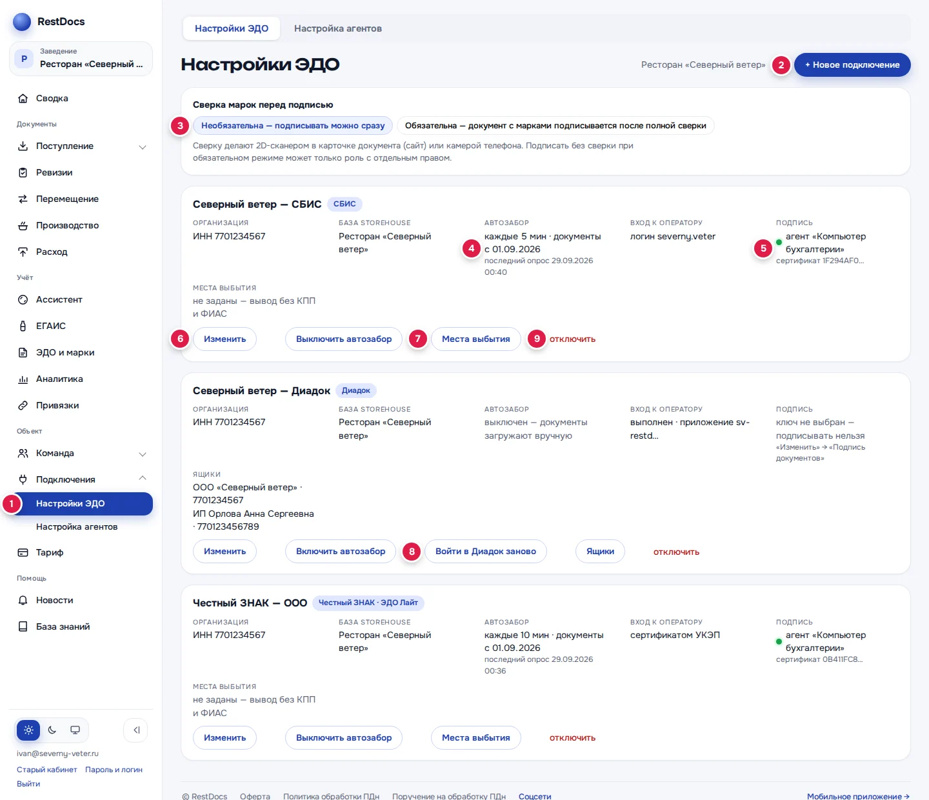
Task: Click the Аналитика chart icon
Action: pos(23,379)
